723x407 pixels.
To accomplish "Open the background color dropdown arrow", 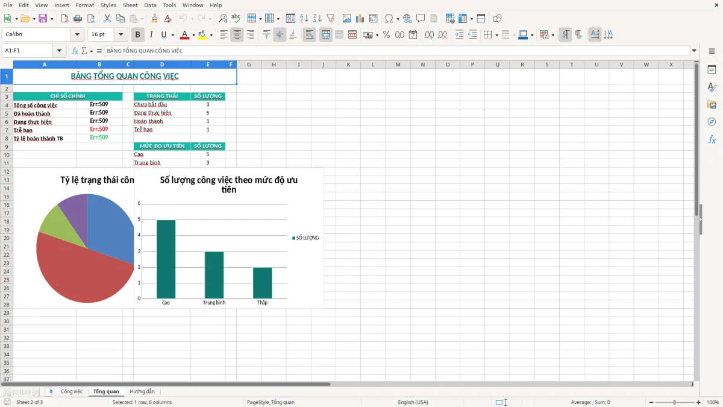I will point(211,35).
